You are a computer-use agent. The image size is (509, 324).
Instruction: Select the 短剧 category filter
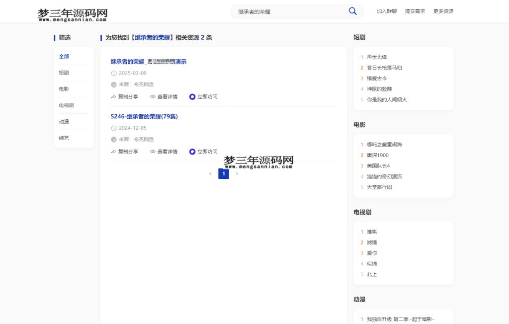(x=65, y=73)
